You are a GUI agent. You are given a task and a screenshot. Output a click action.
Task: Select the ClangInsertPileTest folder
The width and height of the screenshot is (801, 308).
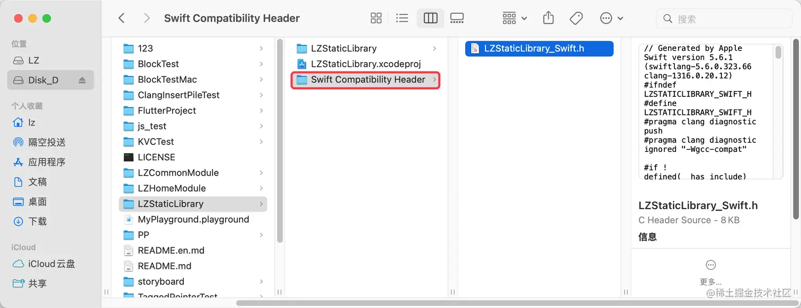point(193,95)
